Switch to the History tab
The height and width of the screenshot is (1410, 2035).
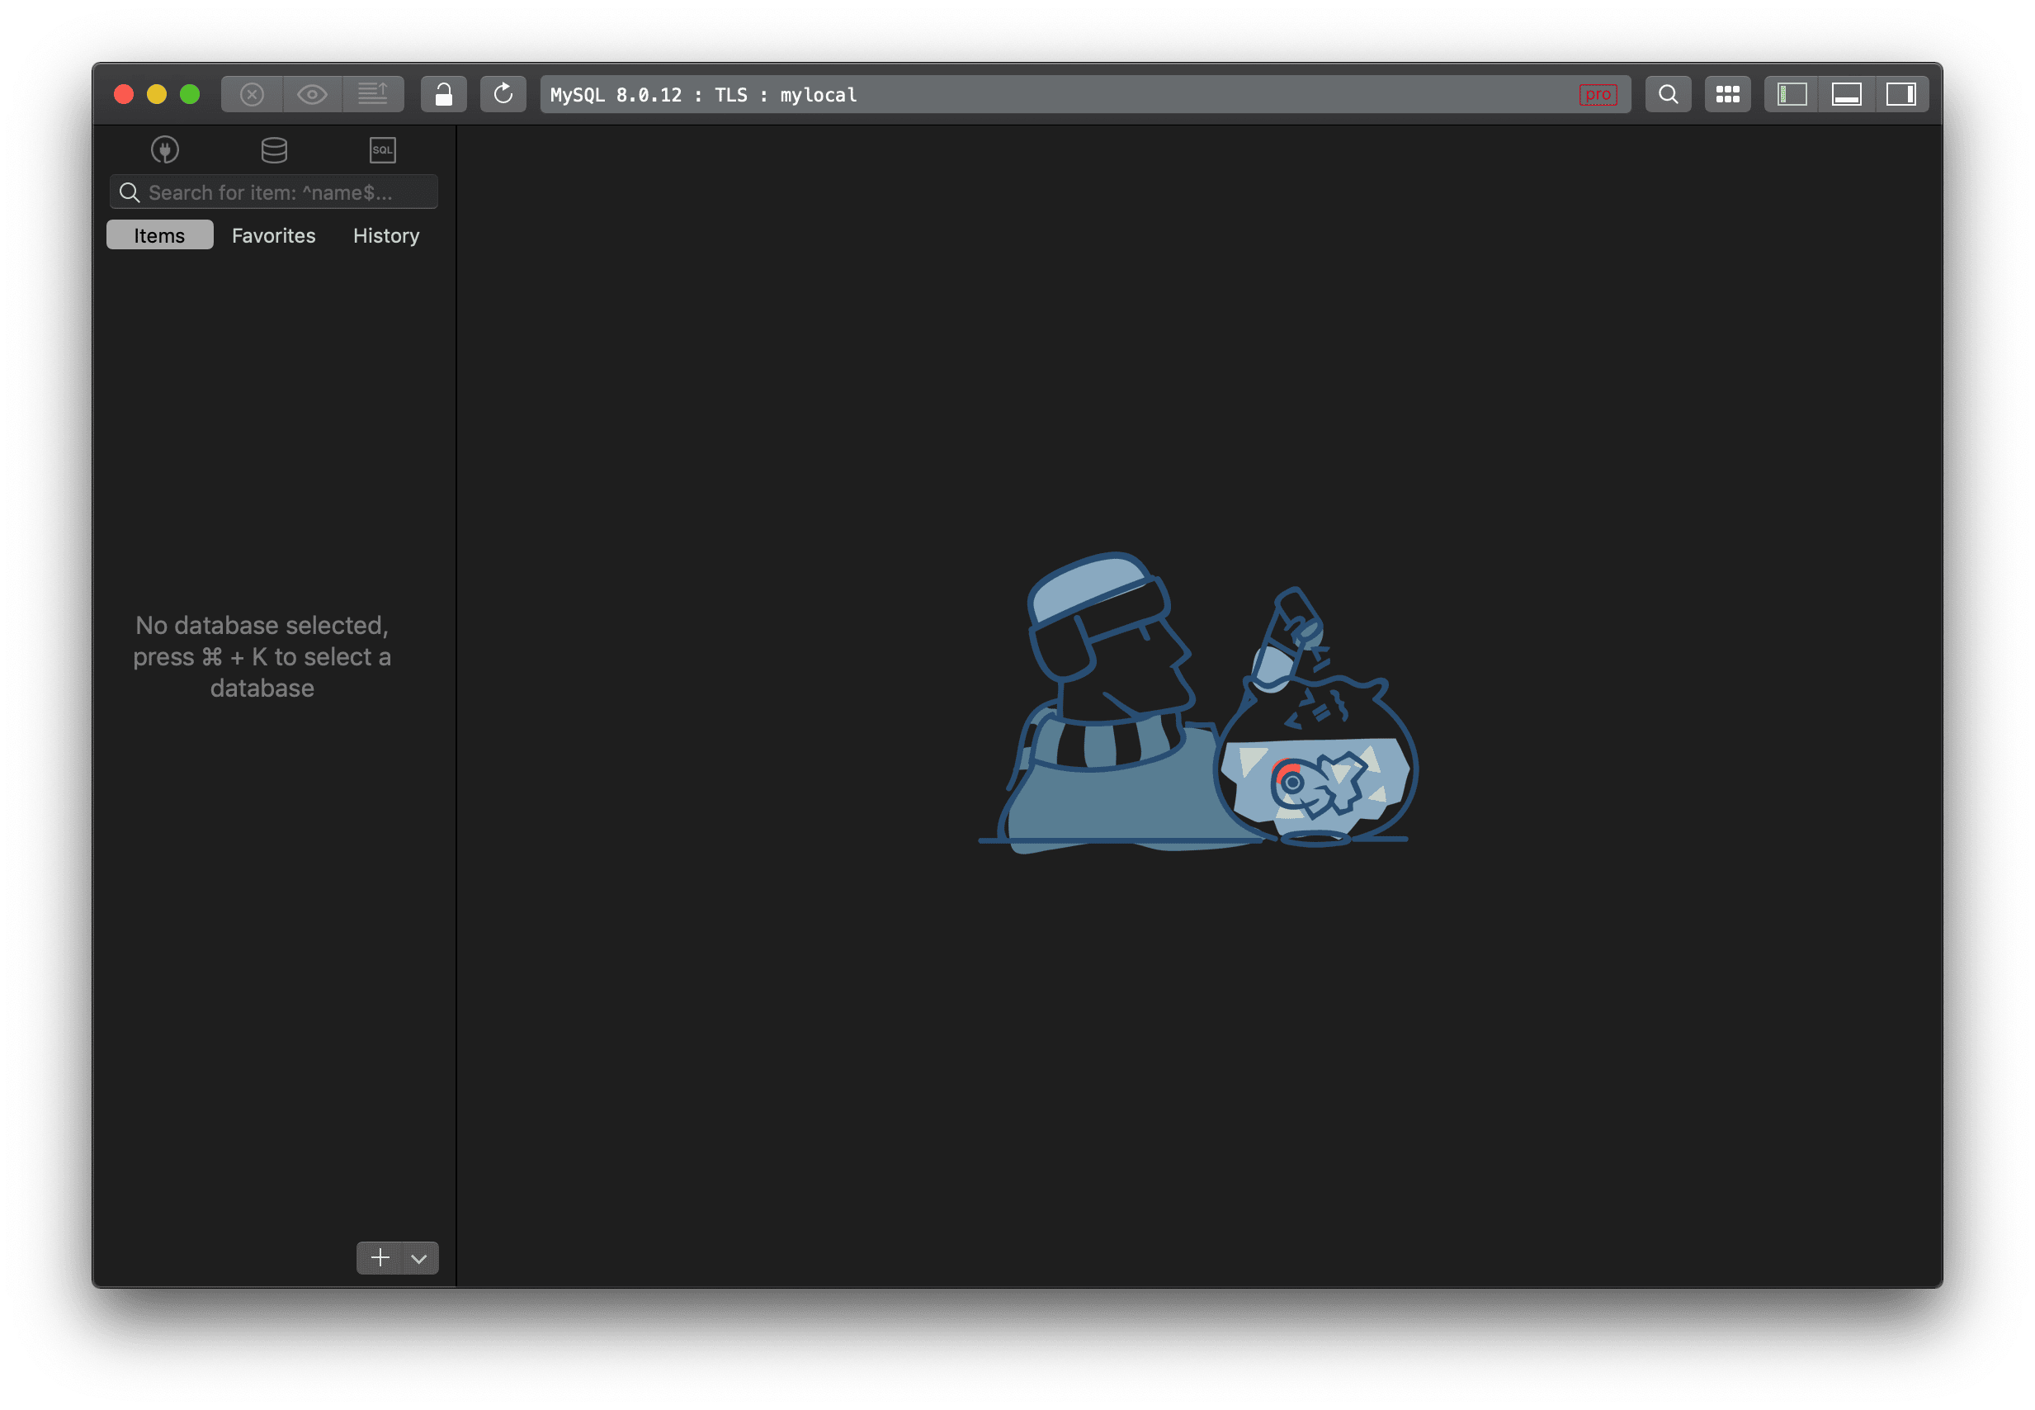(x=387, y=236)
